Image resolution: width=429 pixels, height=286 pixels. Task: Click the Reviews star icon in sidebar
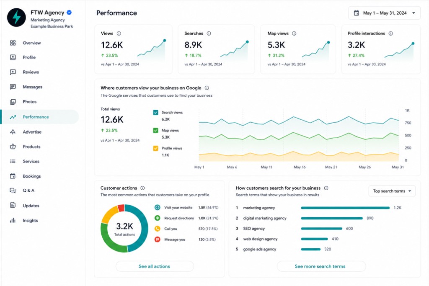click(13, 72)
